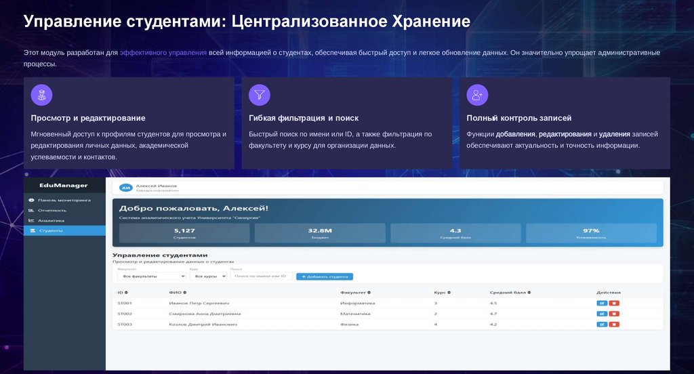Click the Поиск по имени или ID field
The height and width of the screenshot is (374, 694).
tap(261, 276)
